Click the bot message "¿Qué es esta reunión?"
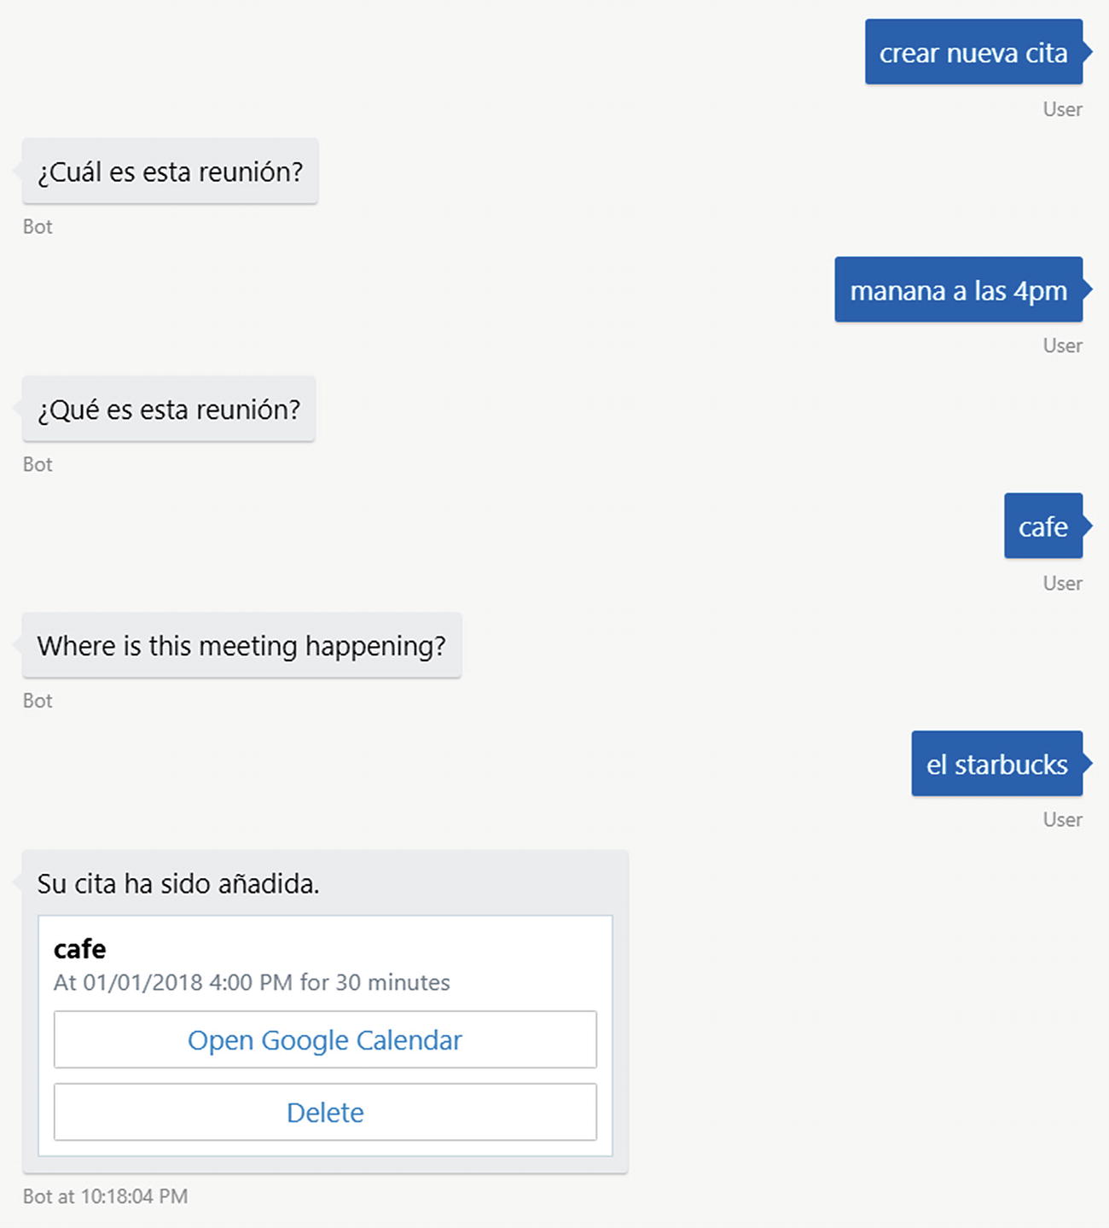 click(x=169, y=410)
